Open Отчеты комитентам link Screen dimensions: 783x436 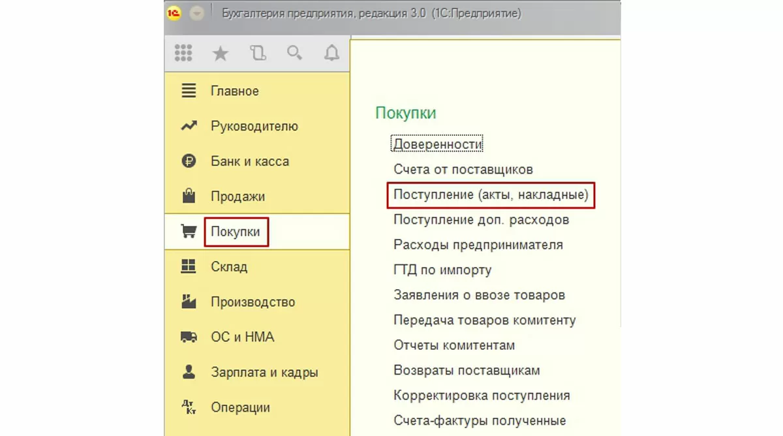[454, 345]
